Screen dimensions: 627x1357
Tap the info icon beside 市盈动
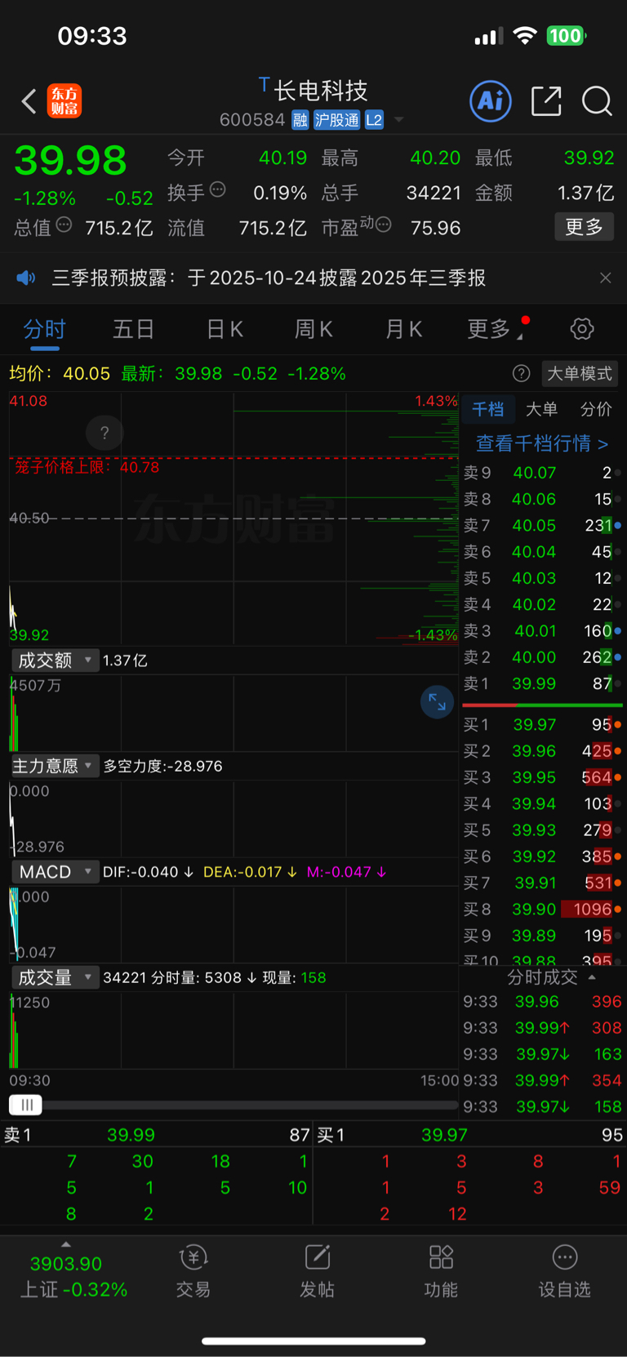tap(383, 225)
